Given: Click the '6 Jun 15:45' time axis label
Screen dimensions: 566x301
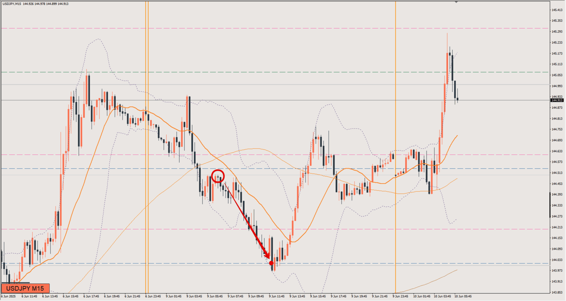Looking at the screenshot, I should [71, 296].
